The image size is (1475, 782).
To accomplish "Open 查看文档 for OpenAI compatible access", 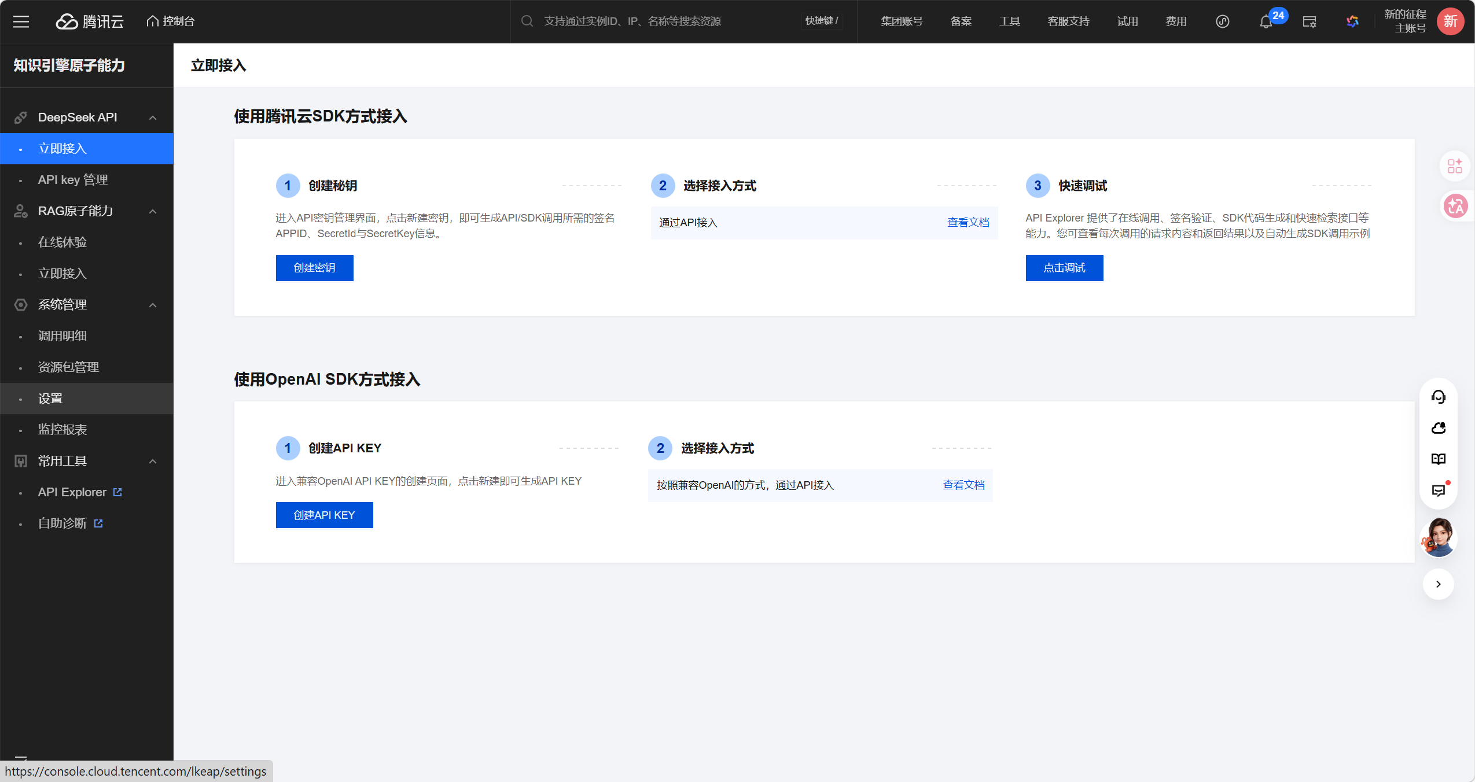I will click(x=963, y=485).
